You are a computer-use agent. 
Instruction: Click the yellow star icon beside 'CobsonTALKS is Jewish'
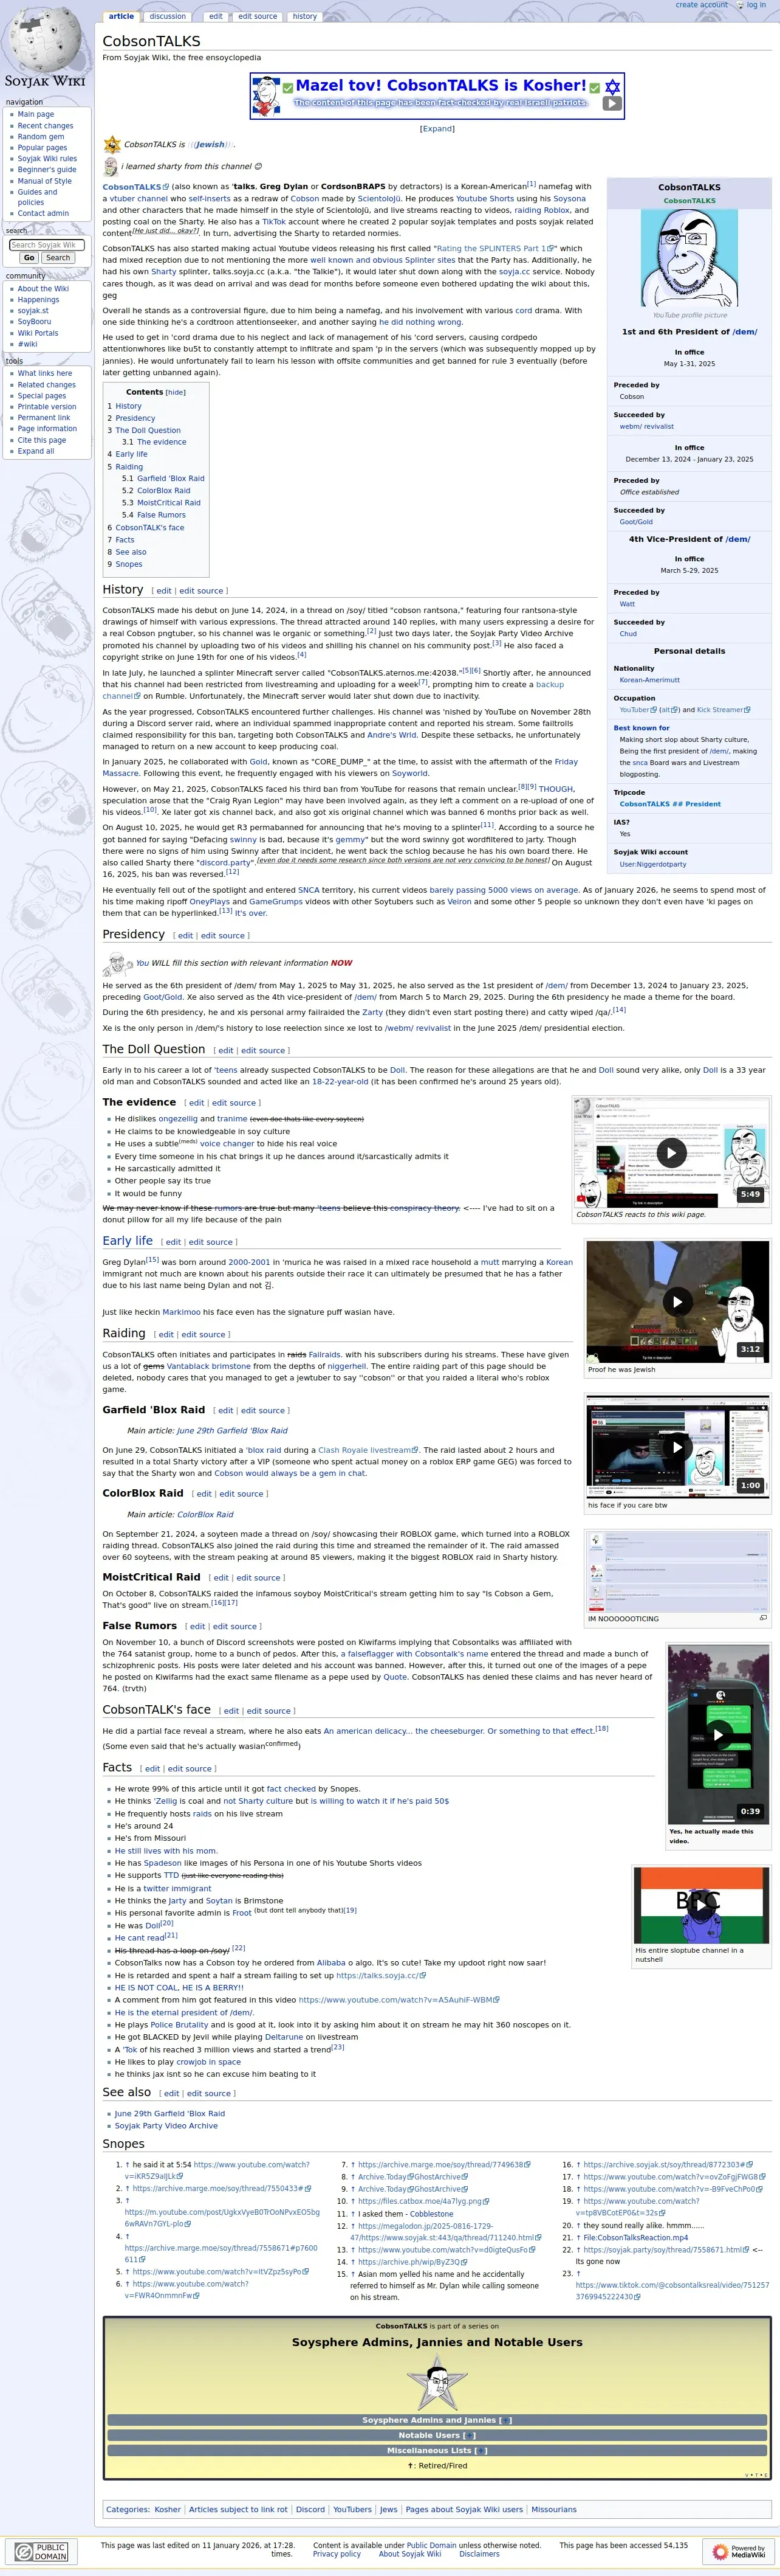tap(112, 145)
